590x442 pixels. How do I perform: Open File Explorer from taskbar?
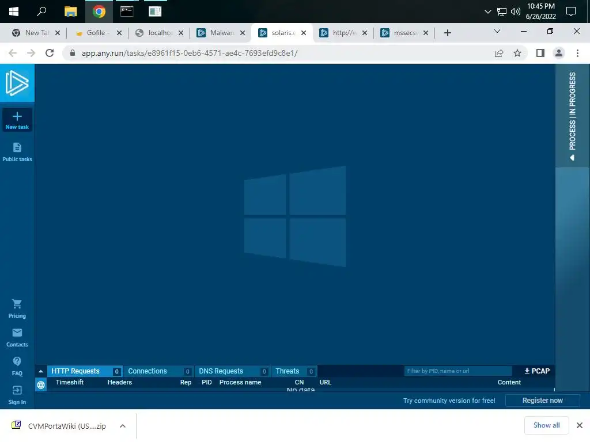point(70,12)
